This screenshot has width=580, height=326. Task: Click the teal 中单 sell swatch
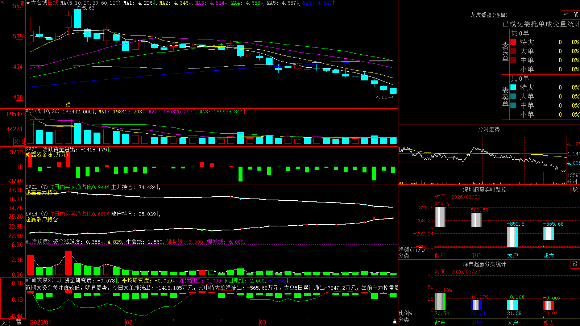pos(513,105)
